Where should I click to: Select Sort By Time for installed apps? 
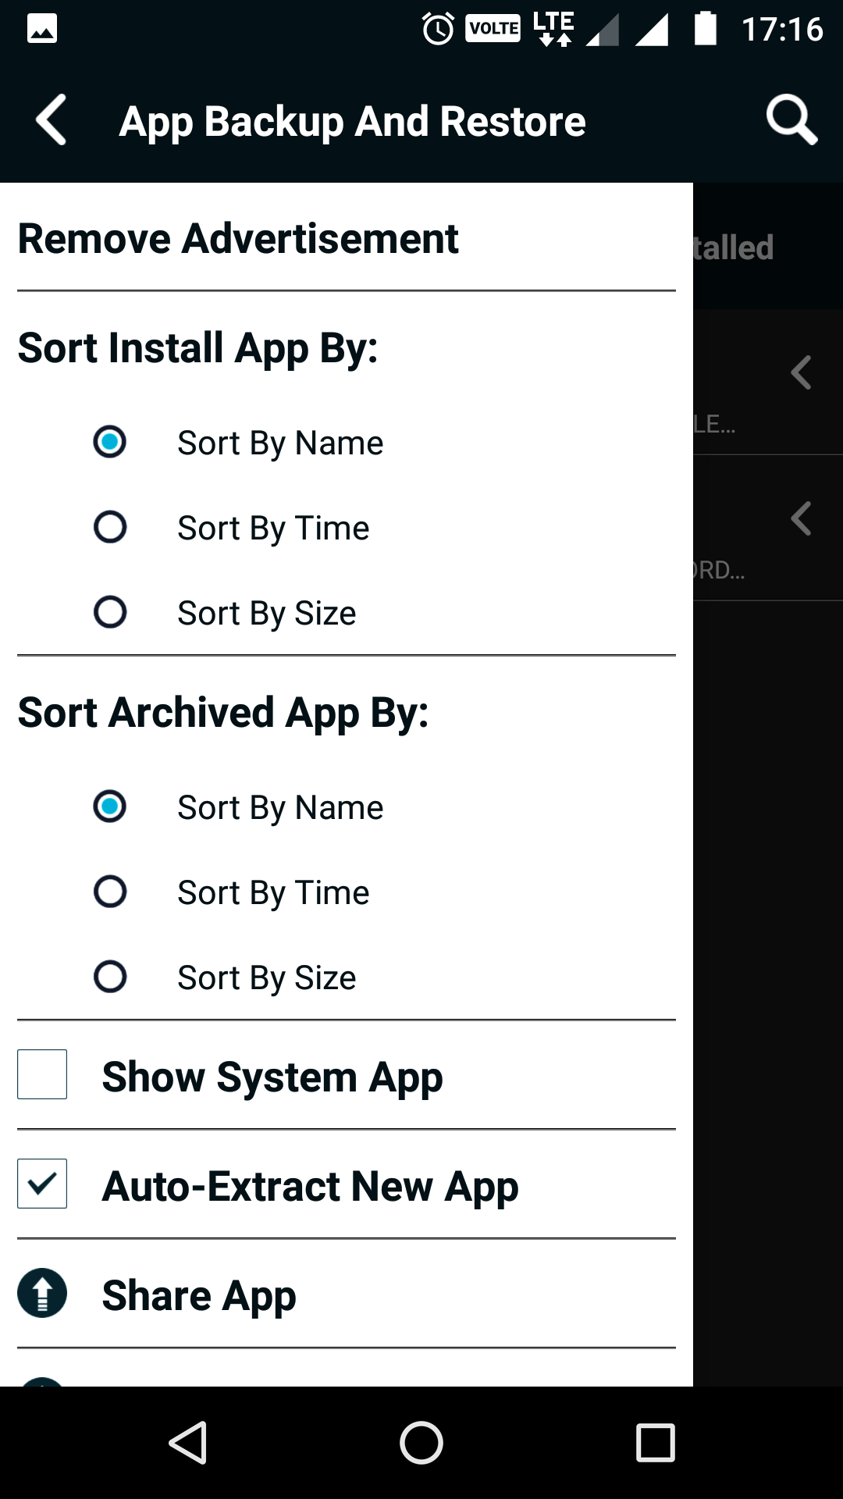110,527
